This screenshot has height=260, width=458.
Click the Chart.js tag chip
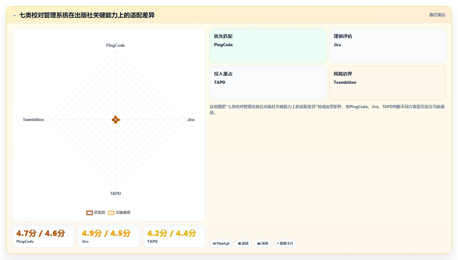(x=221, y=243)
